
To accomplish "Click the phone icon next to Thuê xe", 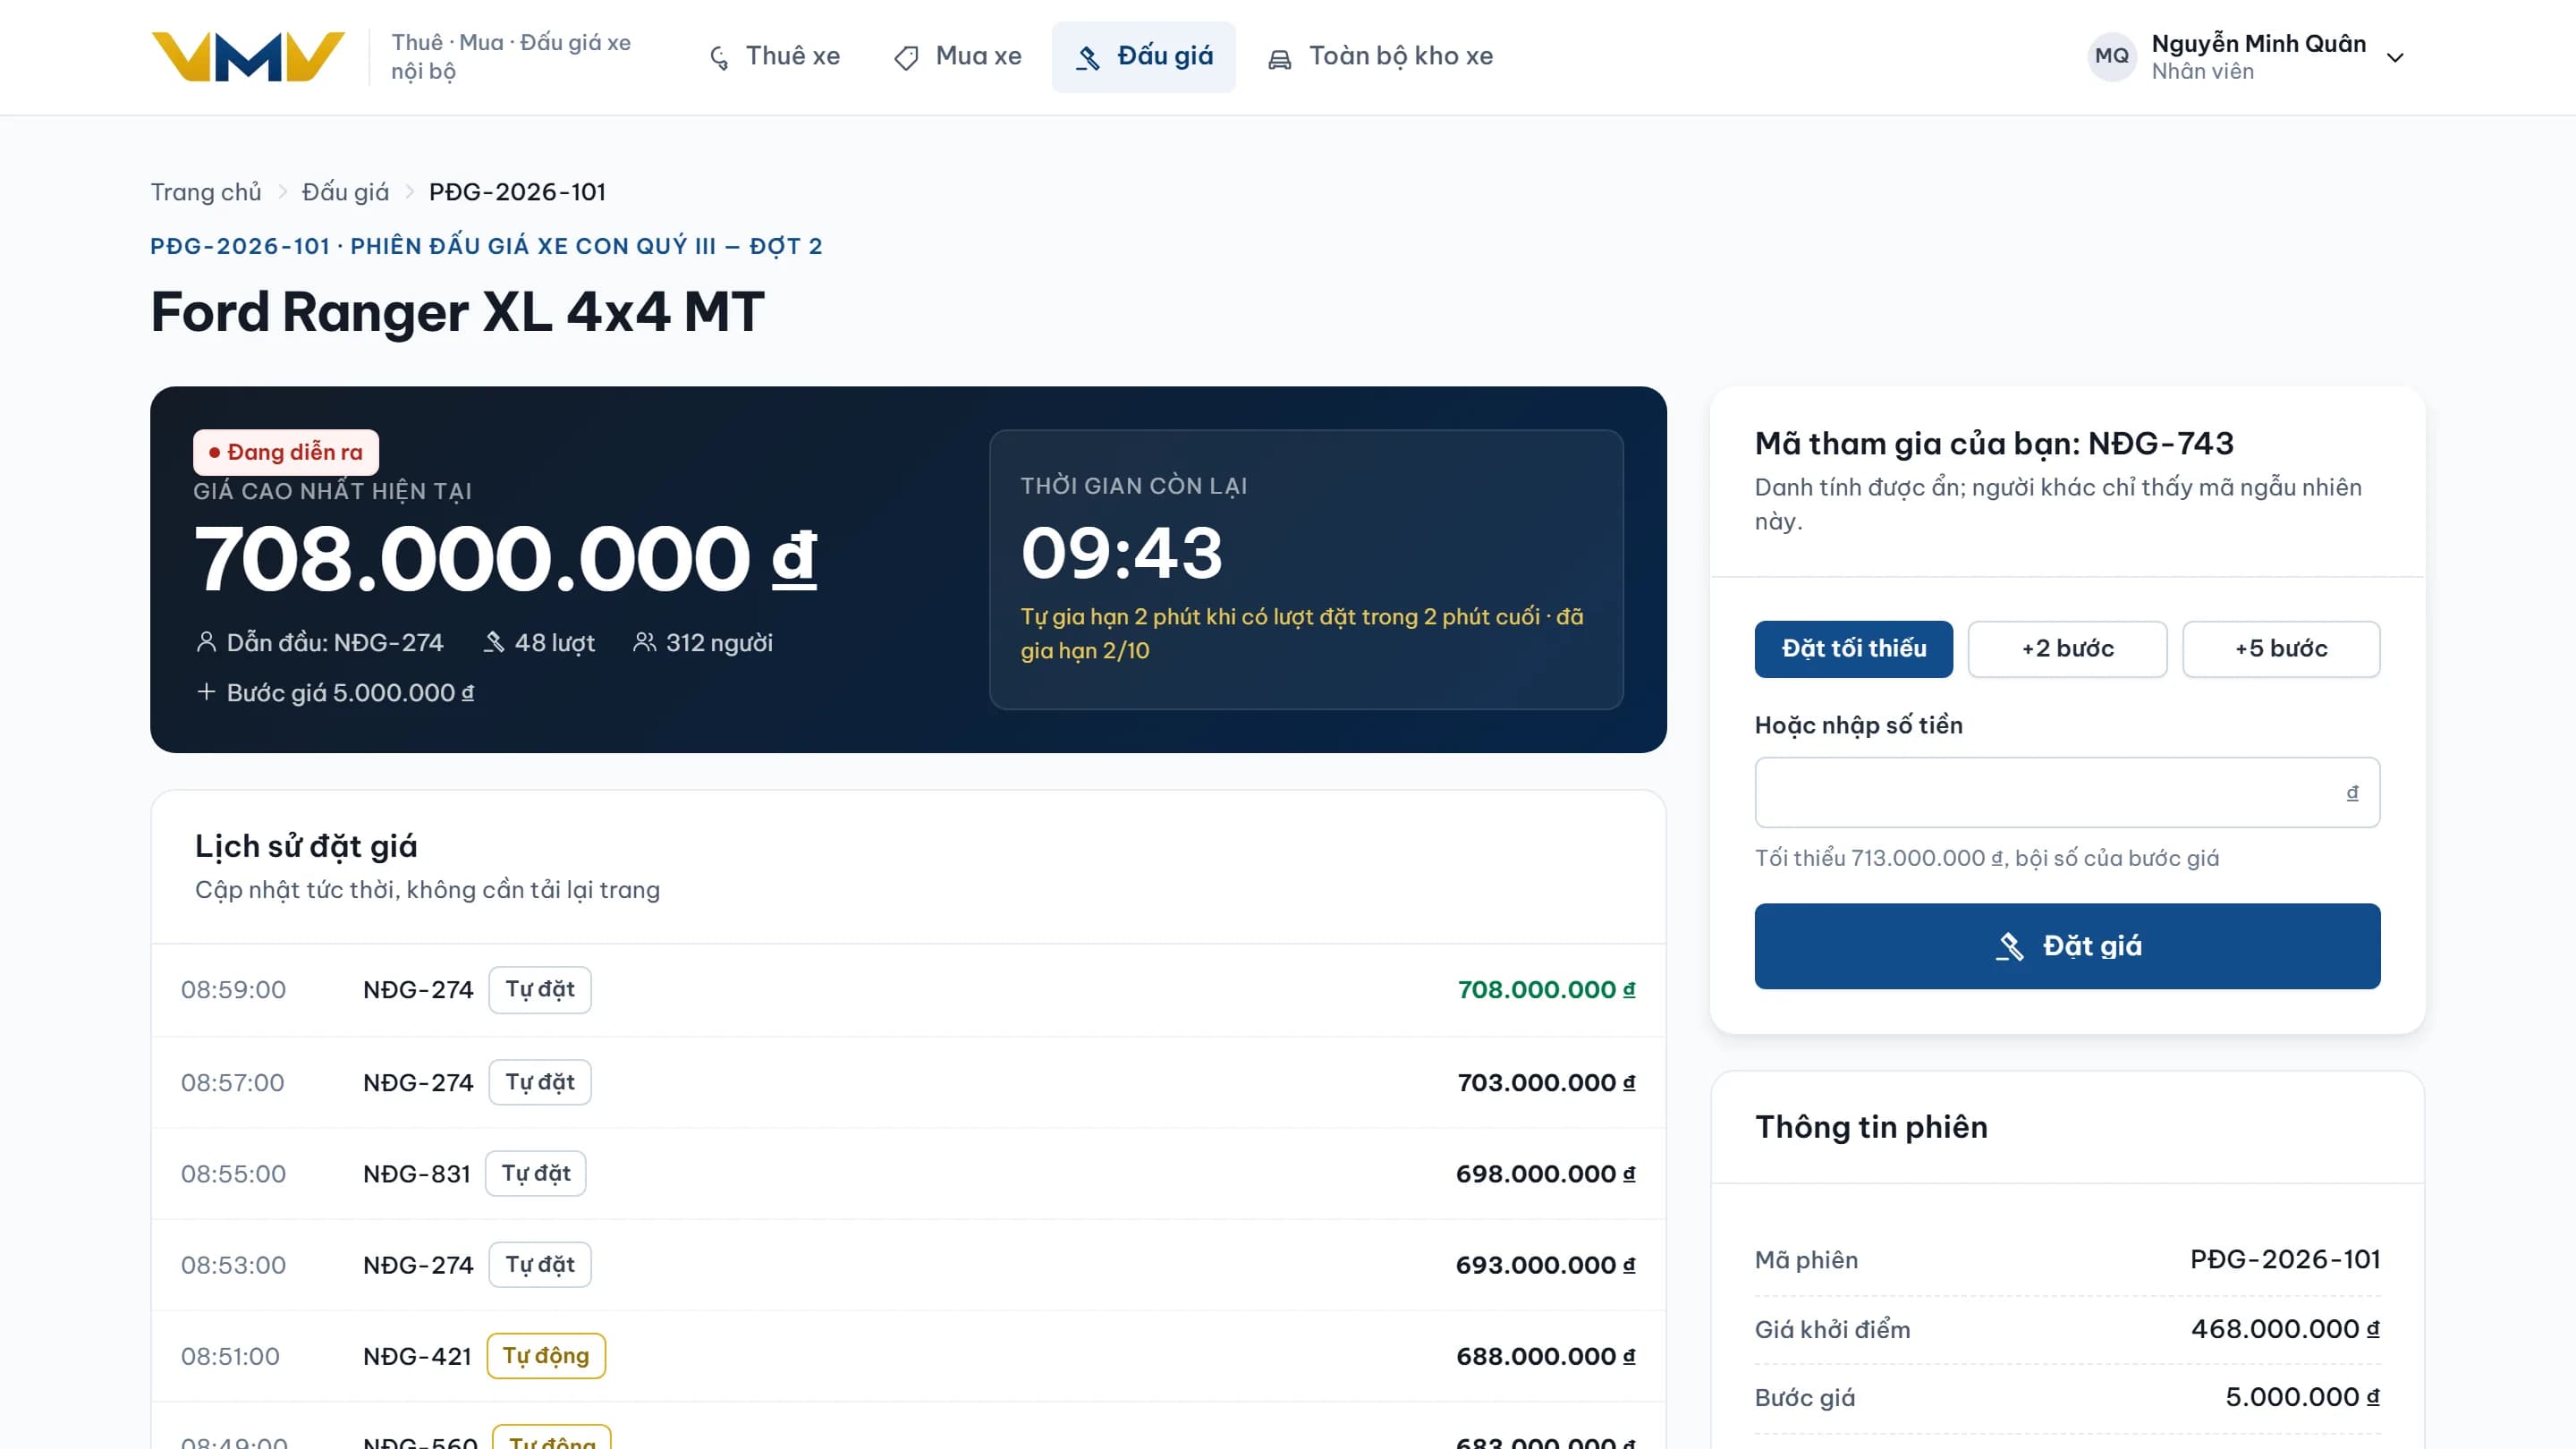I will point(719,58).
